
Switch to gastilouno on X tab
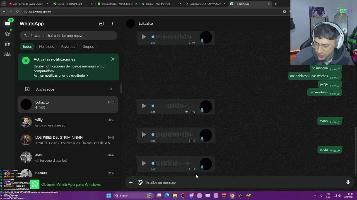point(205,4)
